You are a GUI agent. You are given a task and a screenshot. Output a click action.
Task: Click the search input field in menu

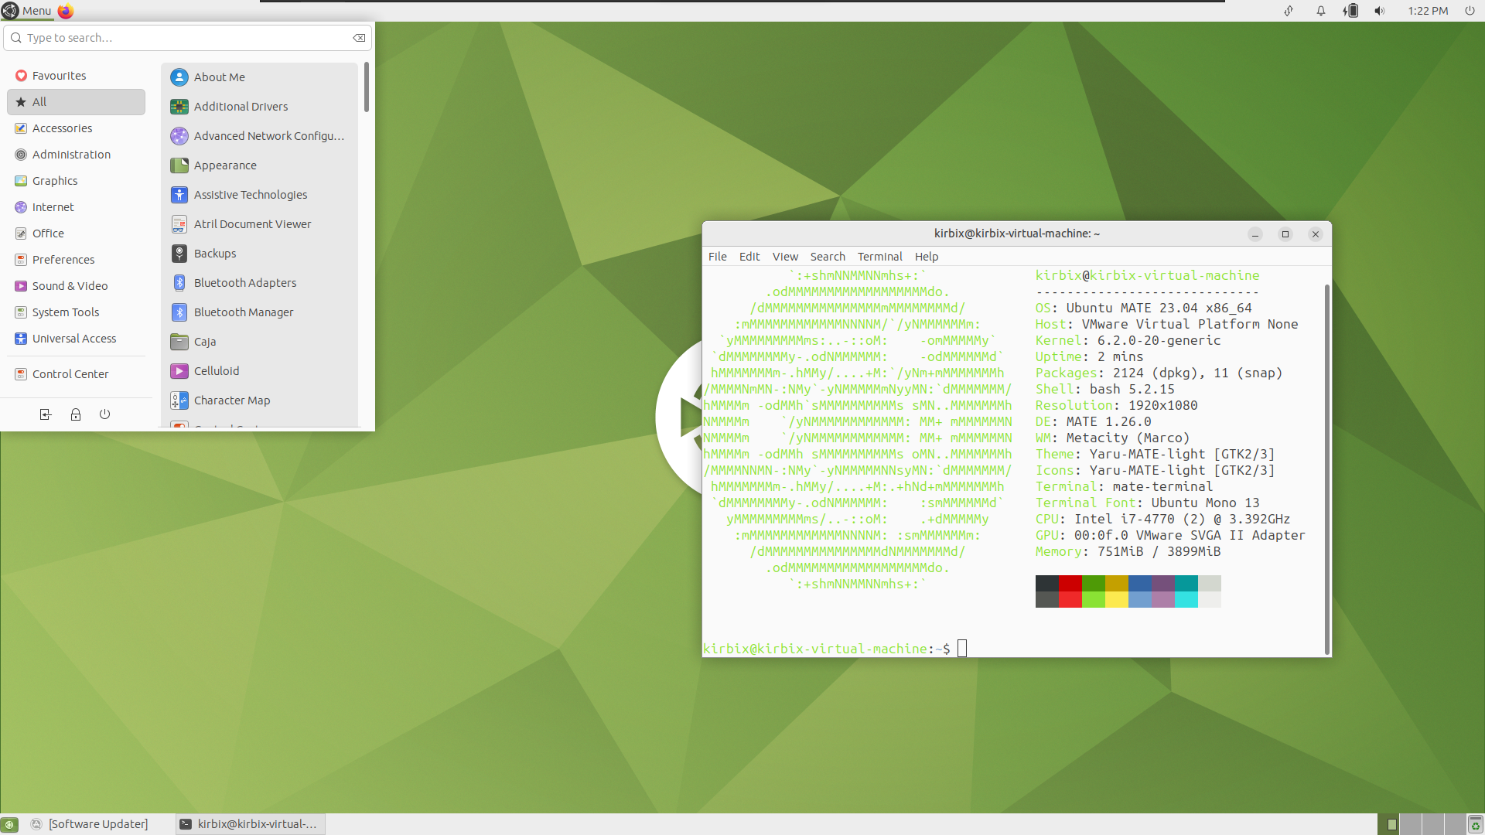(186, 36)
